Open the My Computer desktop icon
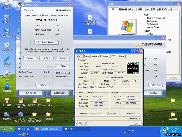The height and width of the screenshot is (137, 182). coord(7,19)
